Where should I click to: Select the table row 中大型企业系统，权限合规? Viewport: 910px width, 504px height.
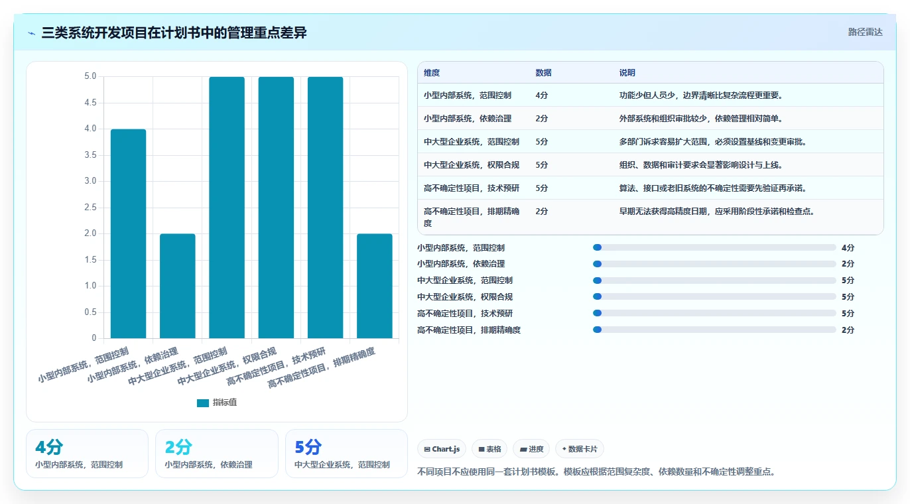[x=651, y=164]
